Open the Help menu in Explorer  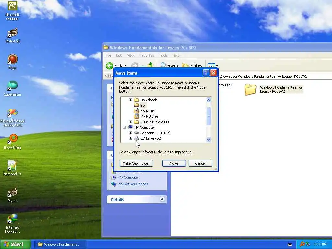[x=176, y=55]
